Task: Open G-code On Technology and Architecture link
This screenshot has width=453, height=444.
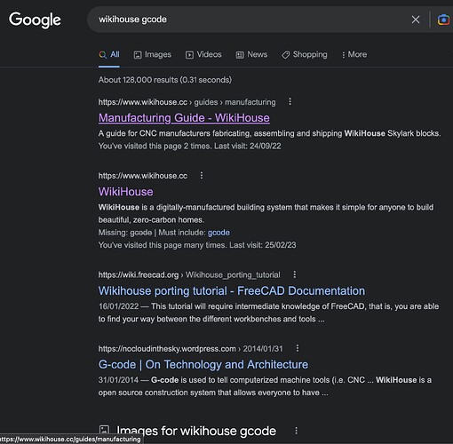Action: [203, 364]
